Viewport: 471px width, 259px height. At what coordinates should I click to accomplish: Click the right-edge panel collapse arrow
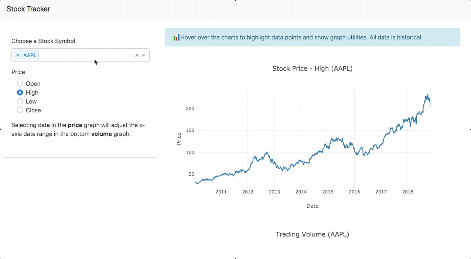(x=470, y=130)
